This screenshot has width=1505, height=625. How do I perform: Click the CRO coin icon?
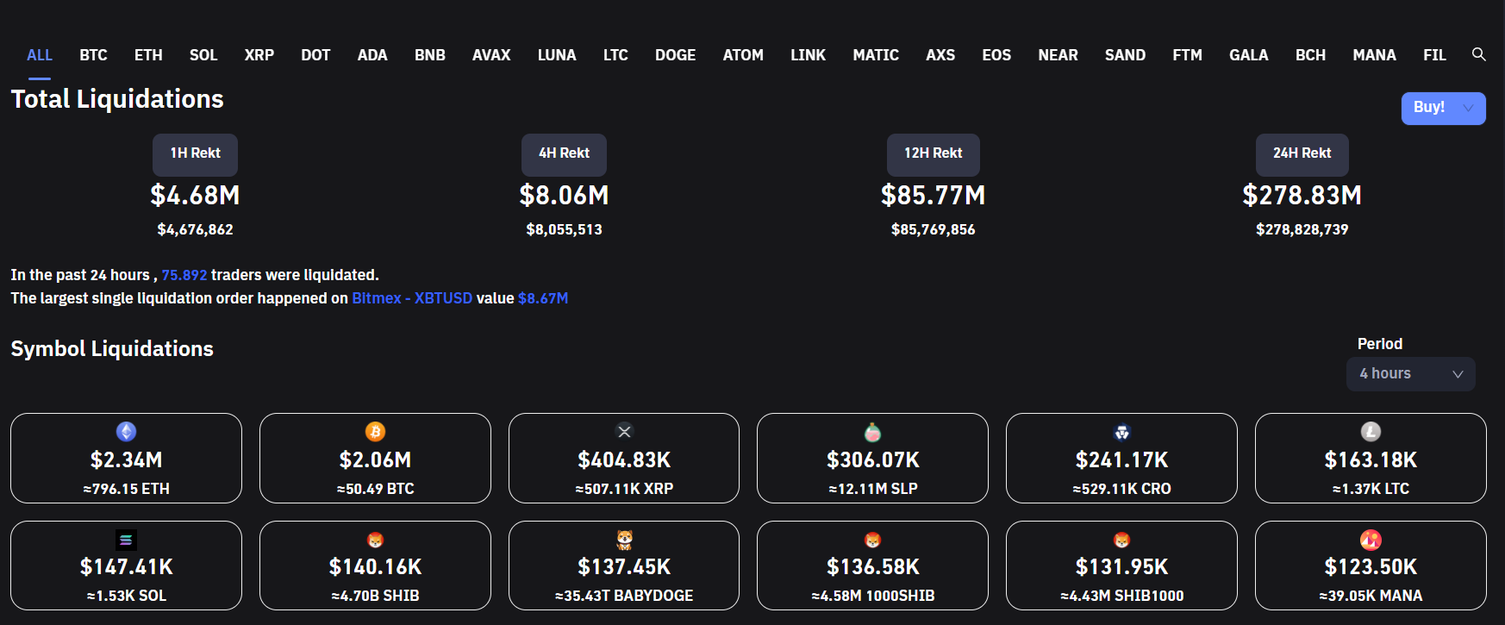click(1121, 432)
